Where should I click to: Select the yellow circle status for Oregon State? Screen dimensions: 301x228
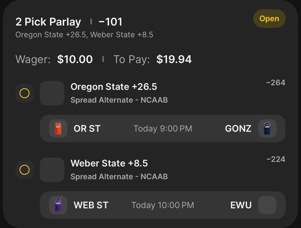coord(25,93)
